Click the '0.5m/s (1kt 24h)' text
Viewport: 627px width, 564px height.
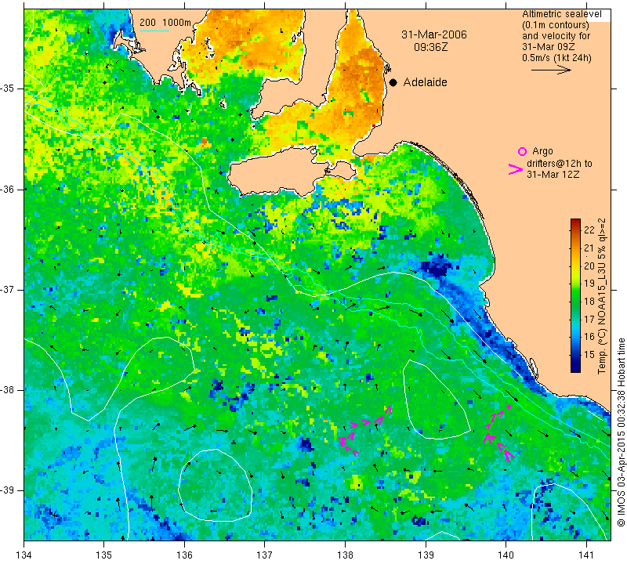tap(556, 57)
